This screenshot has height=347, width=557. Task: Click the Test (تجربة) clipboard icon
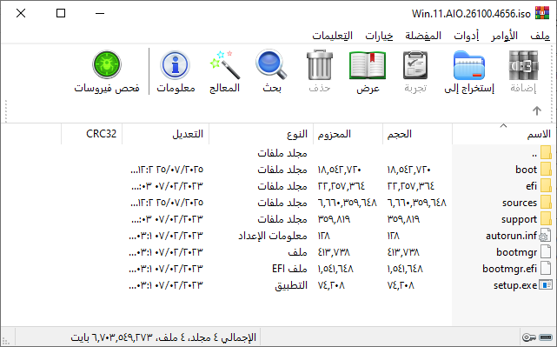pyautogui.click(x=415, y=65)
